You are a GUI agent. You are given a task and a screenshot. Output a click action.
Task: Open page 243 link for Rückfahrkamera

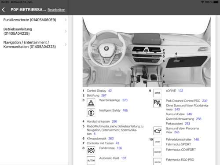click(x=177, y=109)
